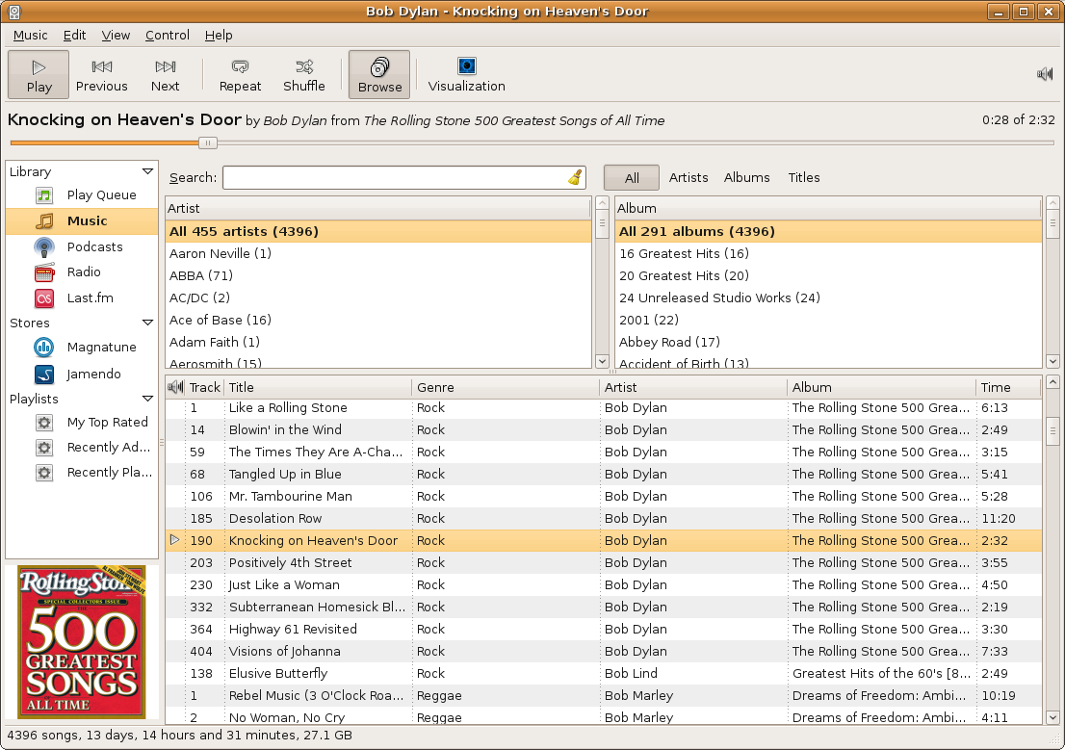Filter search by Titles
The image size is (1065, 750).
[803, 177]
